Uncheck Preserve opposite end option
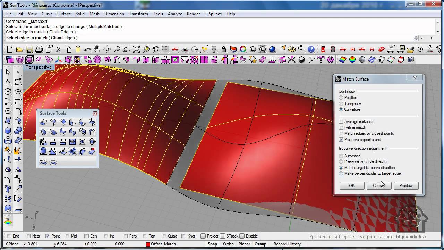This screenshot has width=444, height=250. click(x=341, y=140)
